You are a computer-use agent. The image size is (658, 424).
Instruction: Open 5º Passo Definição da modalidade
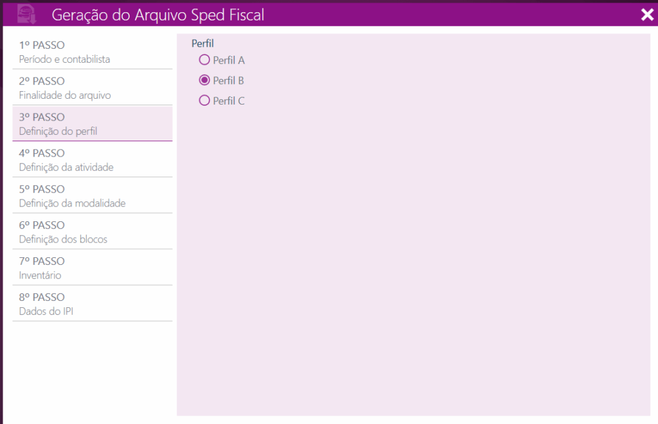(x=92, y=196)
